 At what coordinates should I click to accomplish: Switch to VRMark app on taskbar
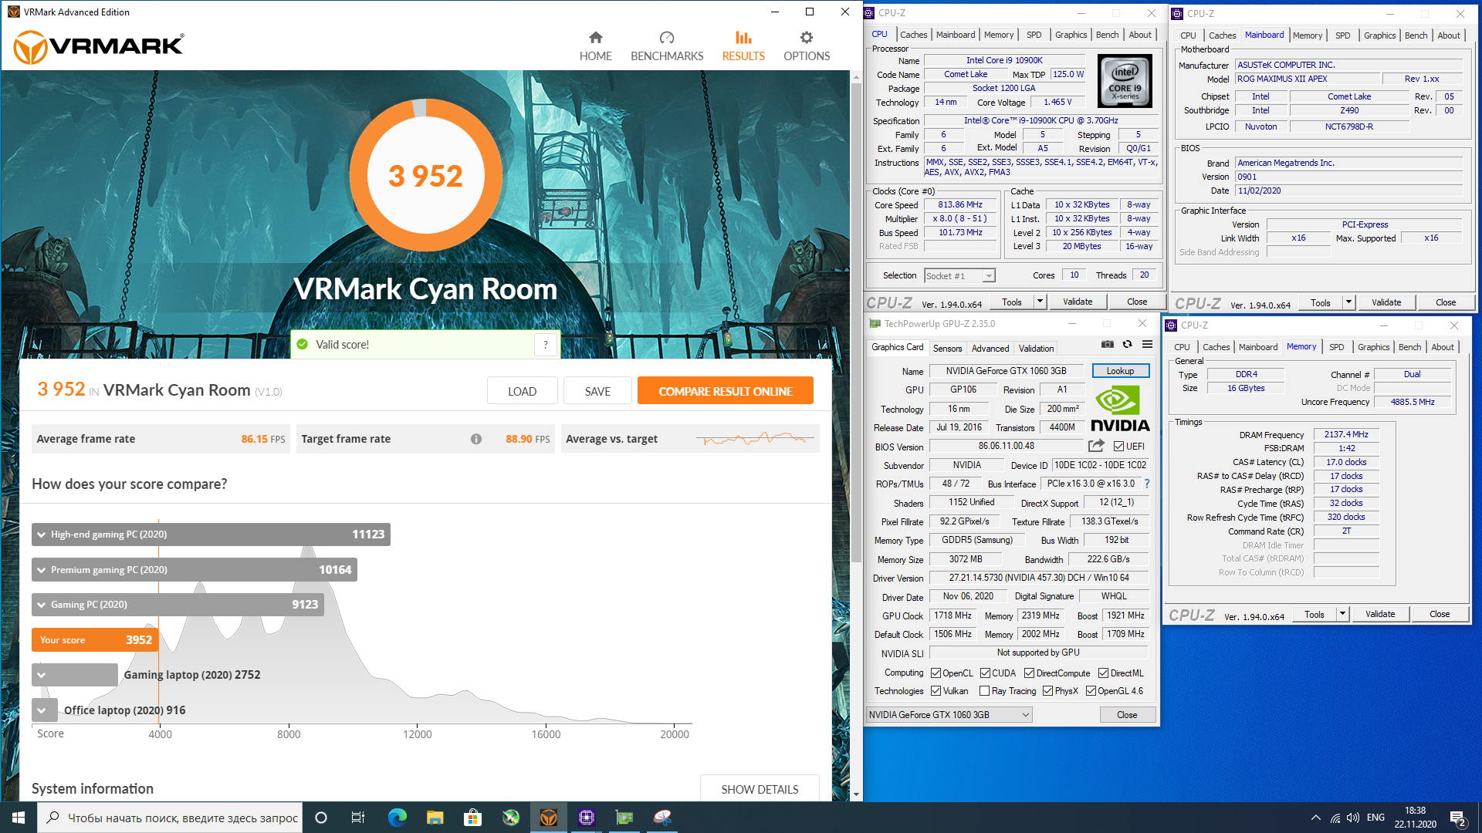coord(549,818)
